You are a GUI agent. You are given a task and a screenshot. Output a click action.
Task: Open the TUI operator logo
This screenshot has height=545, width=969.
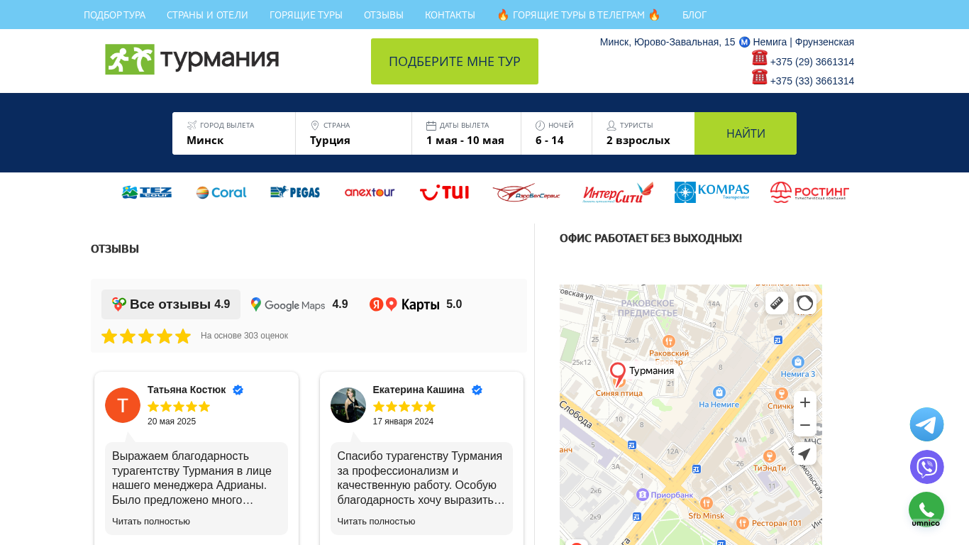pos(444,192)
